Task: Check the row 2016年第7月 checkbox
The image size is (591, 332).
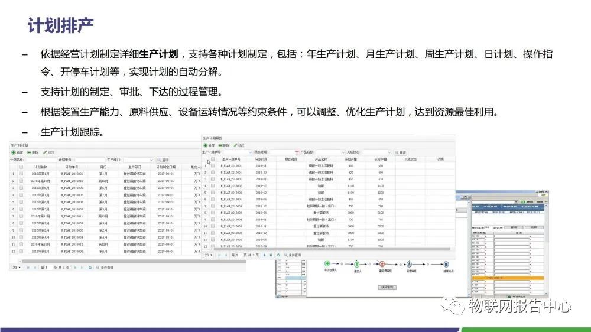Action: pyautogui.click(x=21, y=195)
